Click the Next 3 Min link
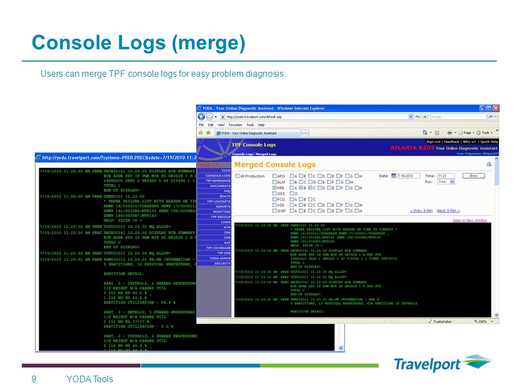This screenshot has width=523, height=392. pos(448,211)
